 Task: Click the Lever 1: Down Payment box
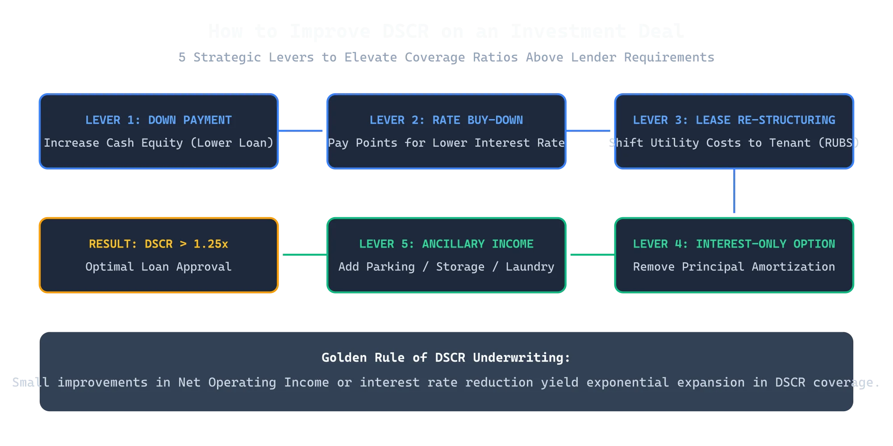[159, 131]
